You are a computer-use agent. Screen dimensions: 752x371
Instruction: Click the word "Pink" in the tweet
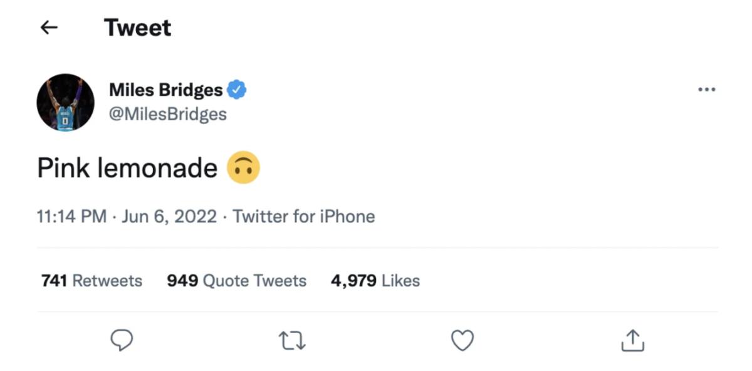click(x=65, y=168)
